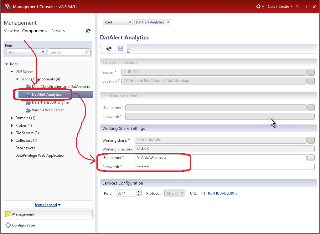Switch view to Components
Screen dimensions: 320x234
(34, 31)
